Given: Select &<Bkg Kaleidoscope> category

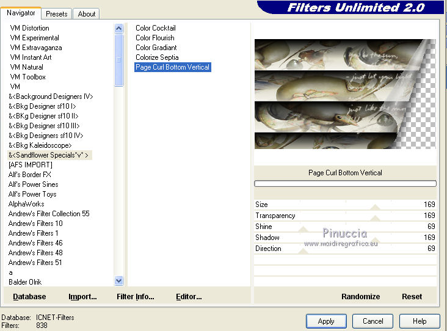Looking at the screenshot, I should pyautogui.click(x=40, y=145).
